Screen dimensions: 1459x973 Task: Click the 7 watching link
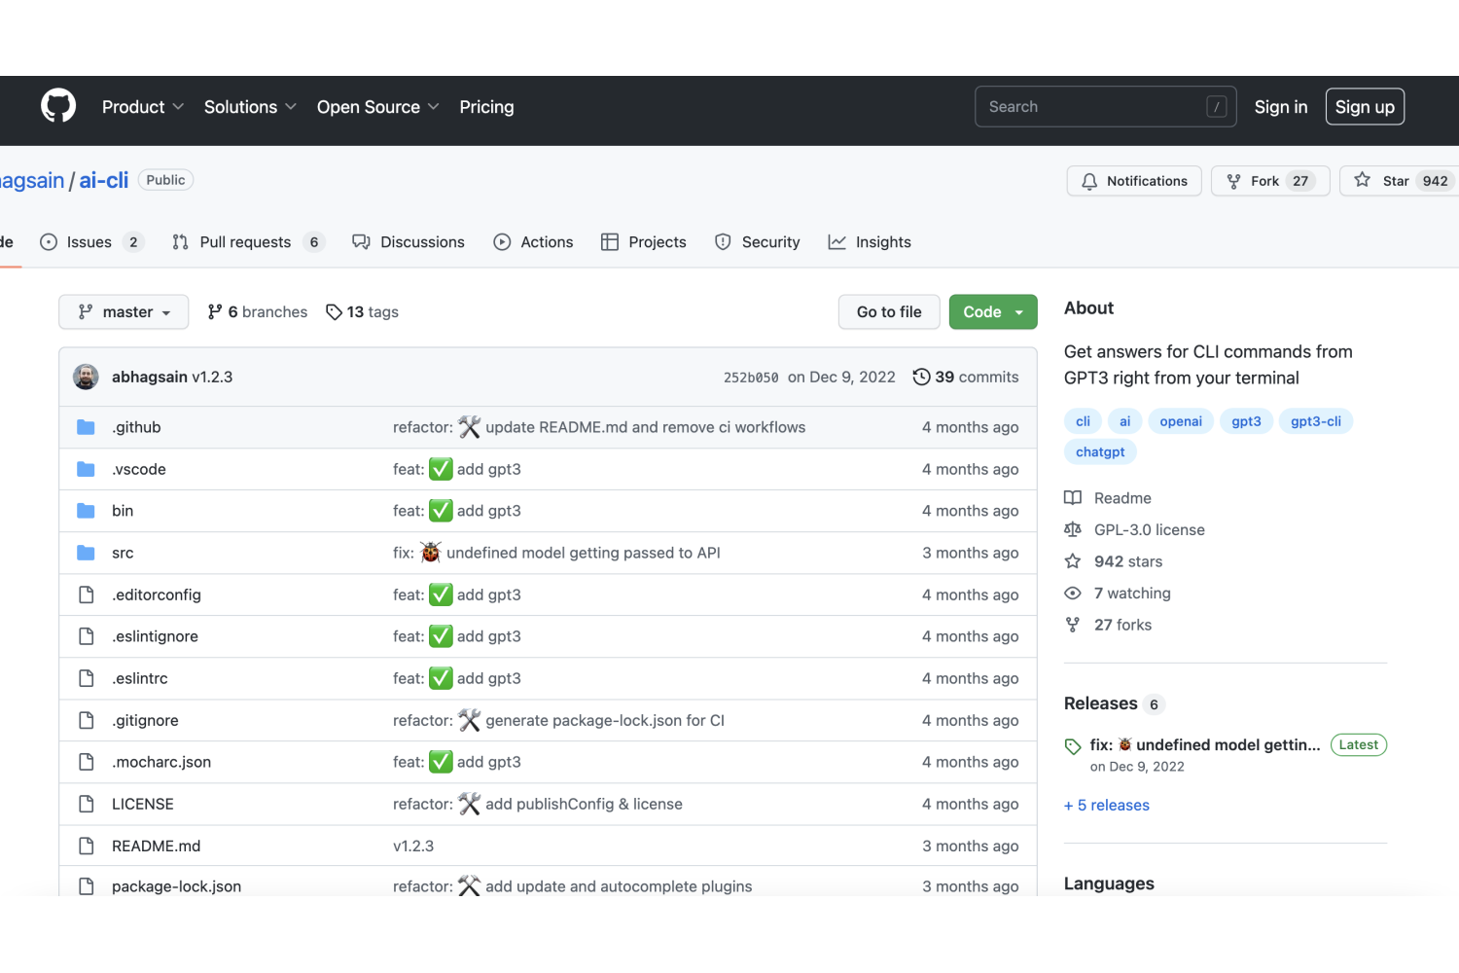(1132, 593)
